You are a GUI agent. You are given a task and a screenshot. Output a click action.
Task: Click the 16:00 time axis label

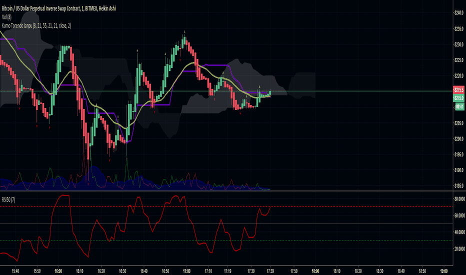pyautogui.click(x=58, y=271)
